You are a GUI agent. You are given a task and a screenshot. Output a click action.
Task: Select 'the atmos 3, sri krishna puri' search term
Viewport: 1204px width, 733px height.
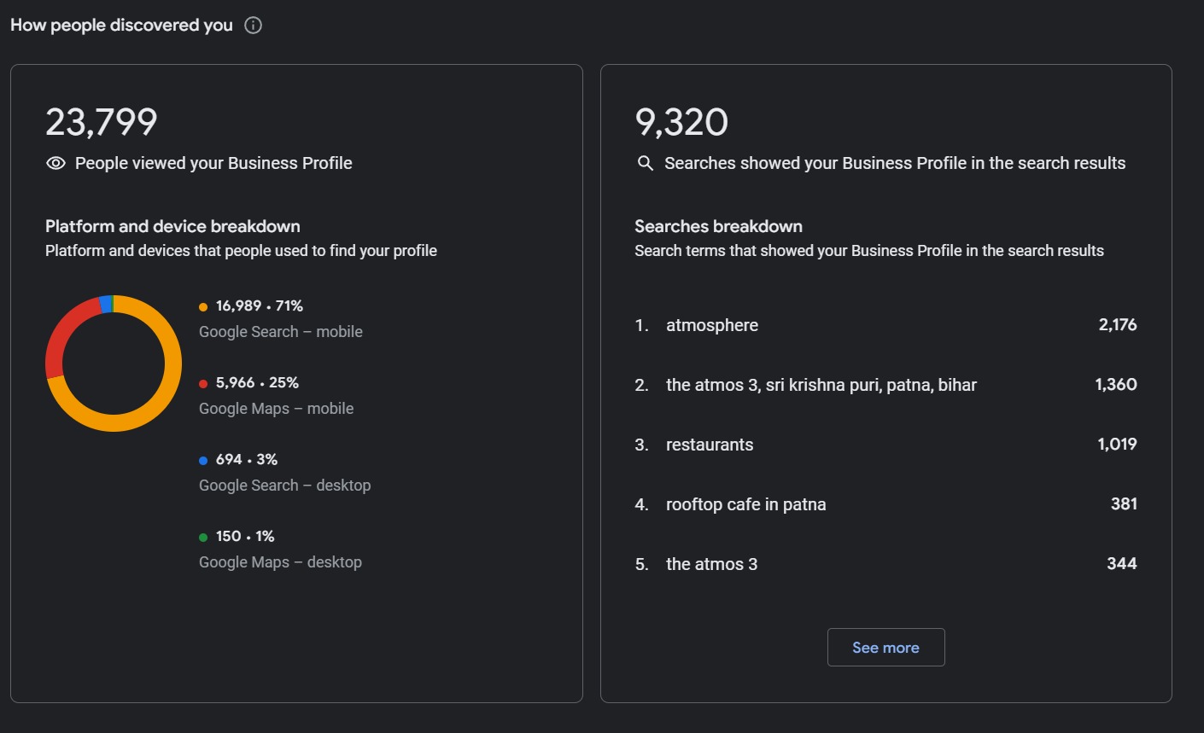[821, 385]
